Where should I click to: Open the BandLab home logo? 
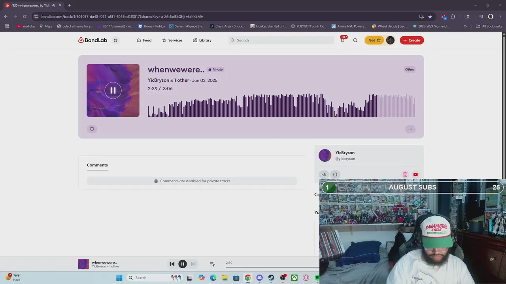(93, 40)
